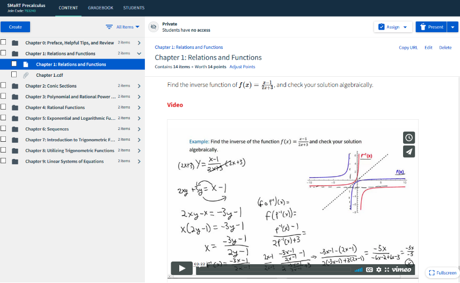Image resolution: width=460 pixels, height=283 pixels.
Task: Open the STUDENTS tab
Action: tap(134, 8)
